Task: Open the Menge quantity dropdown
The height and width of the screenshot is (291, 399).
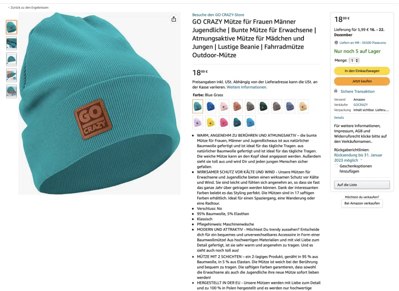Action: (354, 60)
